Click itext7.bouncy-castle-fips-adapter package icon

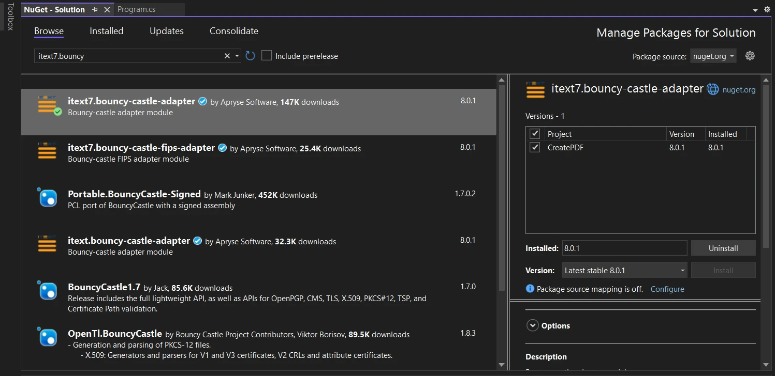click(47, 151)
